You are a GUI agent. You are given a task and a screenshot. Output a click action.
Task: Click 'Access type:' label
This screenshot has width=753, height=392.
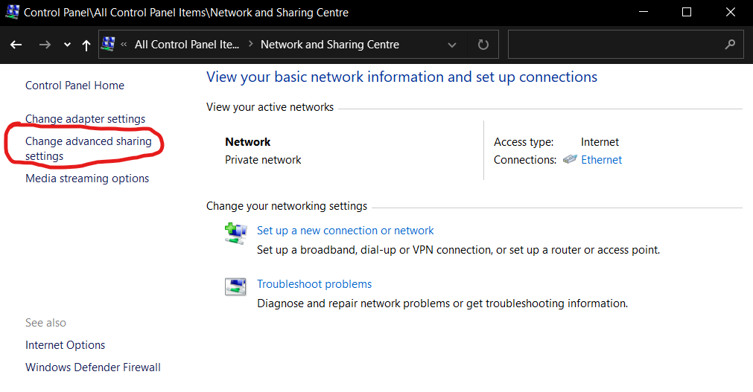[x=524, y=142]
